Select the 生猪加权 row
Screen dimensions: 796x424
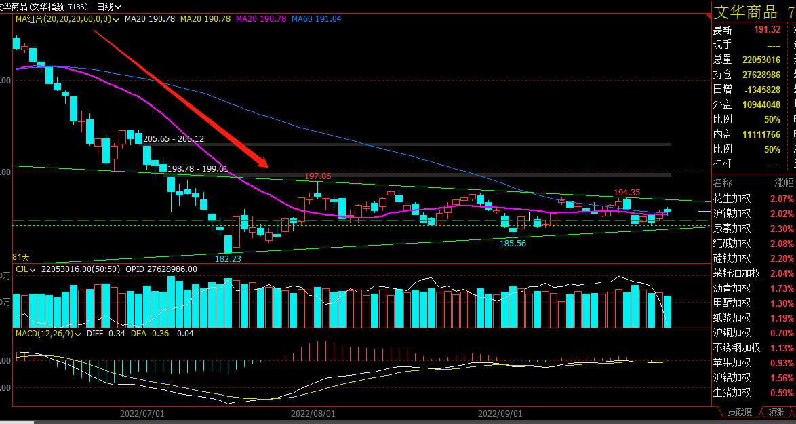[754, 393]
